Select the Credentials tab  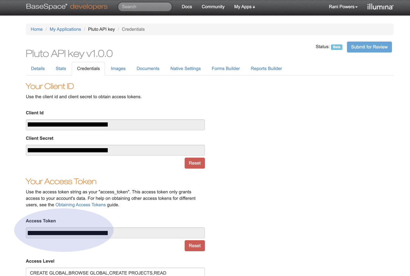click(88, 69)
